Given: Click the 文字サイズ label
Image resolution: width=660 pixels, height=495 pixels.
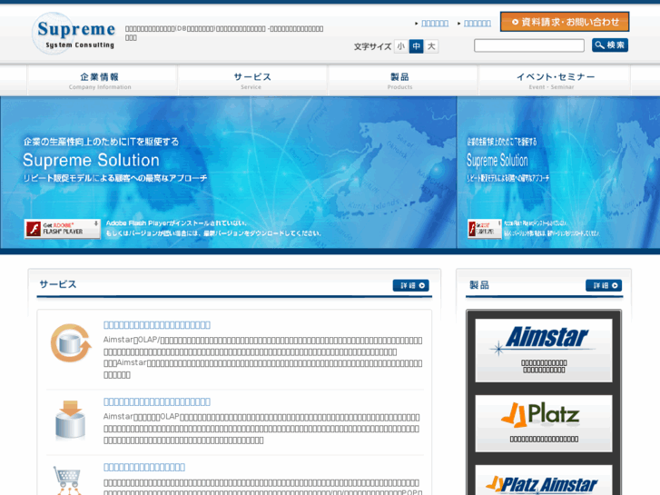Looking at the screenshot, I should pos(372,46).
